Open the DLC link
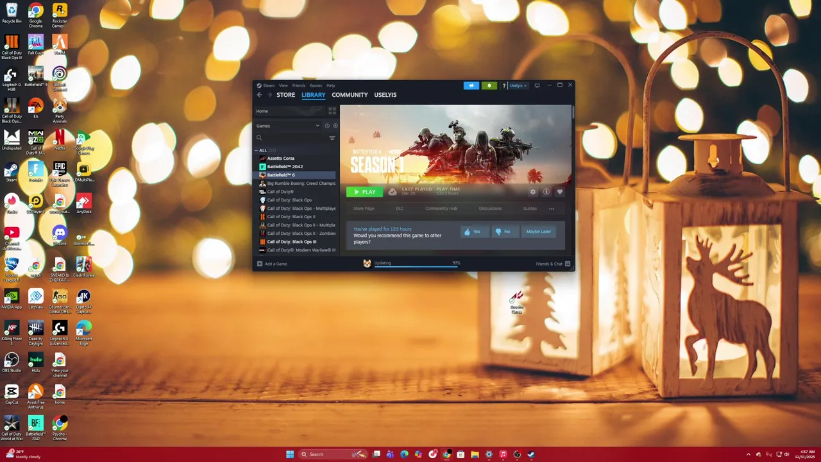 [400, 209]
